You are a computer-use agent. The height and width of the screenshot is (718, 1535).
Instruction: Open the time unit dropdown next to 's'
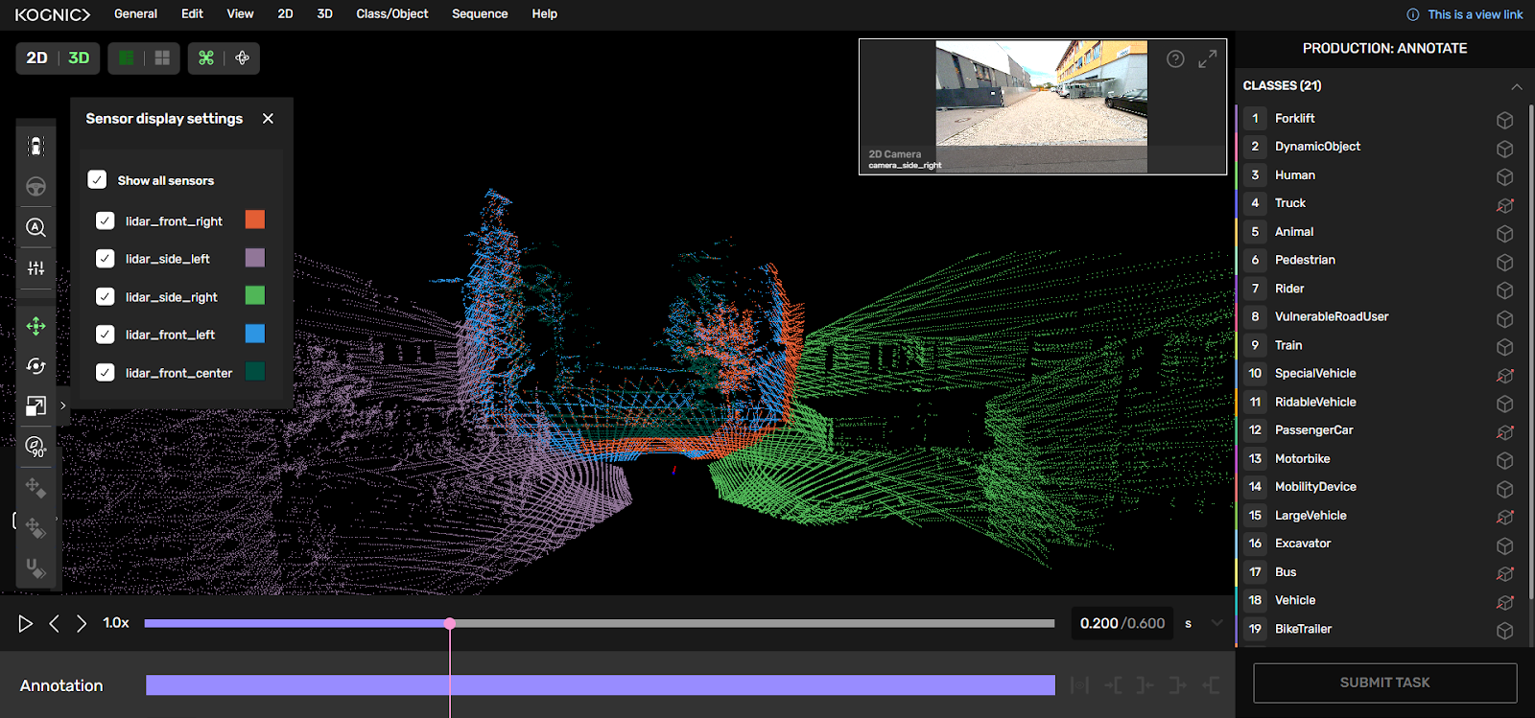[x=1216, y=623]
